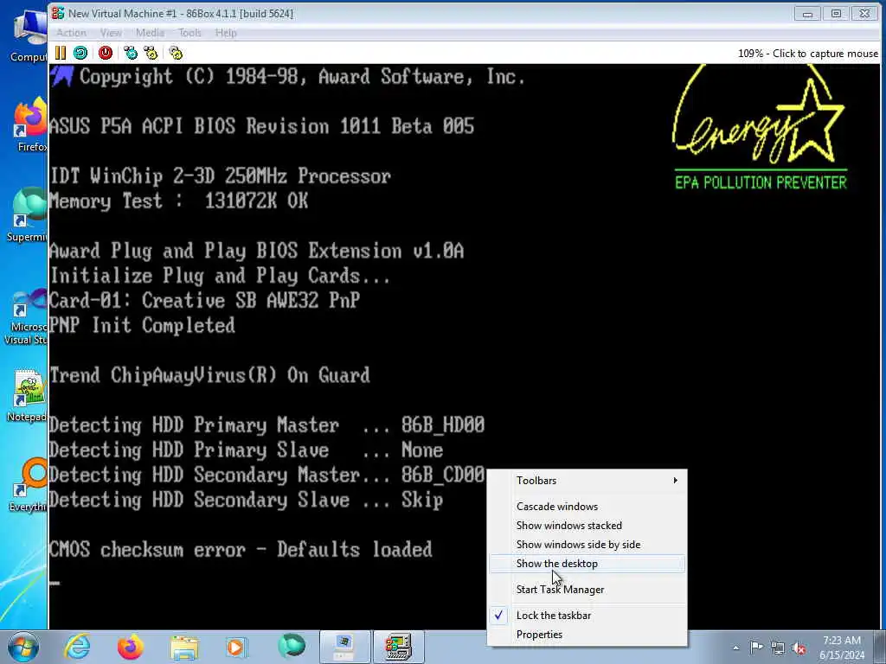This screenshot has height=664, width=886.
Task: Choose Show windows stacked
Action: click(587, 526)
